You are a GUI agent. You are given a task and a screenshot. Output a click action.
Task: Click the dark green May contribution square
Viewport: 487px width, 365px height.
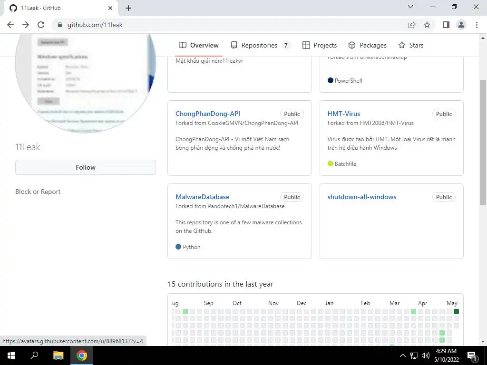point(456,311)
